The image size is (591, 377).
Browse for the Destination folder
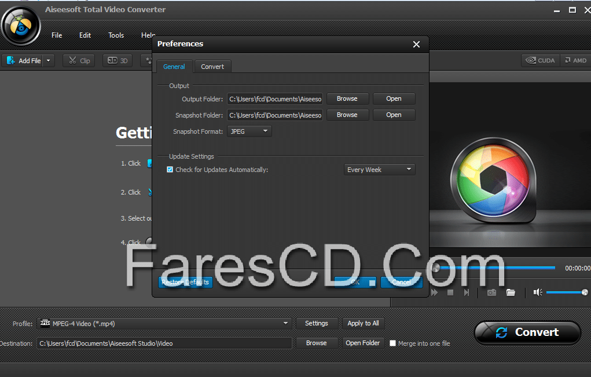tap(317, 343)
